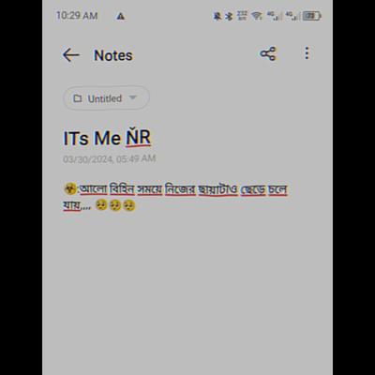
Task: Tap the muted bell status icon
Action: 217,16
